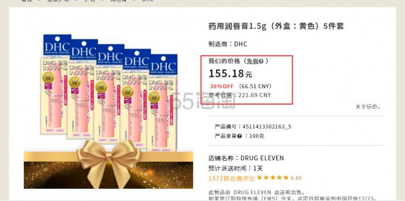Screen dimensions: 405x201
Task: Click the manufacturer name DHC
Action: tap(241, 44)
